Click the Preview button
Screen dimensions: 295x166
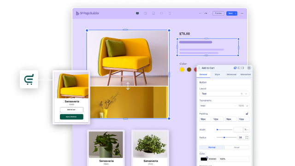click(x=218, y=13)
